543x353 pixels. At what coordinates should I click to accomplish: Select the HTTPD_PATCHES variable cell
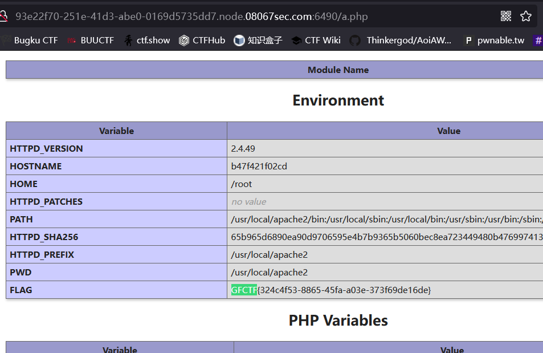(116, 201)
